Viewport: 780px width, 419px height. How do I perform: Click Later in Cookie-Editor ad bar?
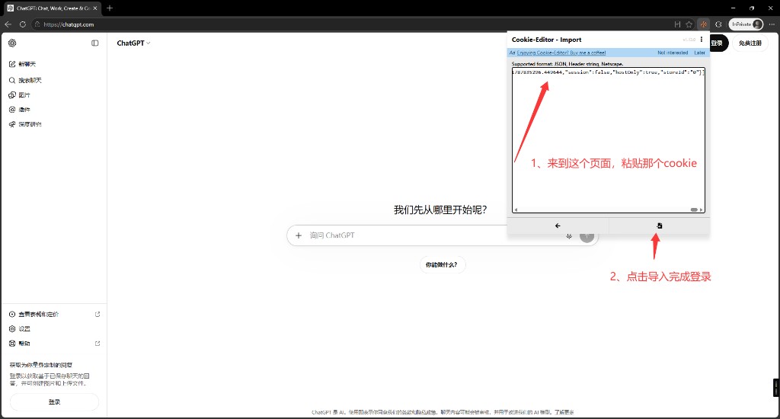click(x=699, y=53)
